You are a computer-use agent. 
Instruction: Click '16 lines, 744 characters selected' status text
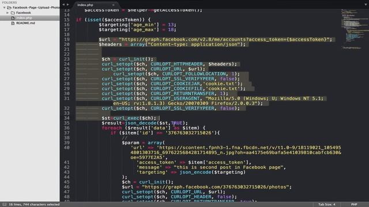pos(34,205)
